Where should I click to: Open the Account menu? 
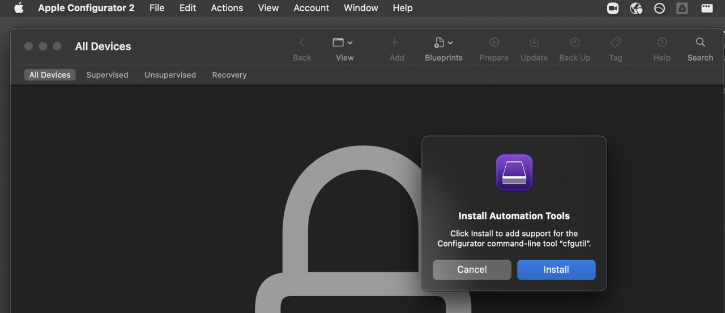click(x=311, y=8)
